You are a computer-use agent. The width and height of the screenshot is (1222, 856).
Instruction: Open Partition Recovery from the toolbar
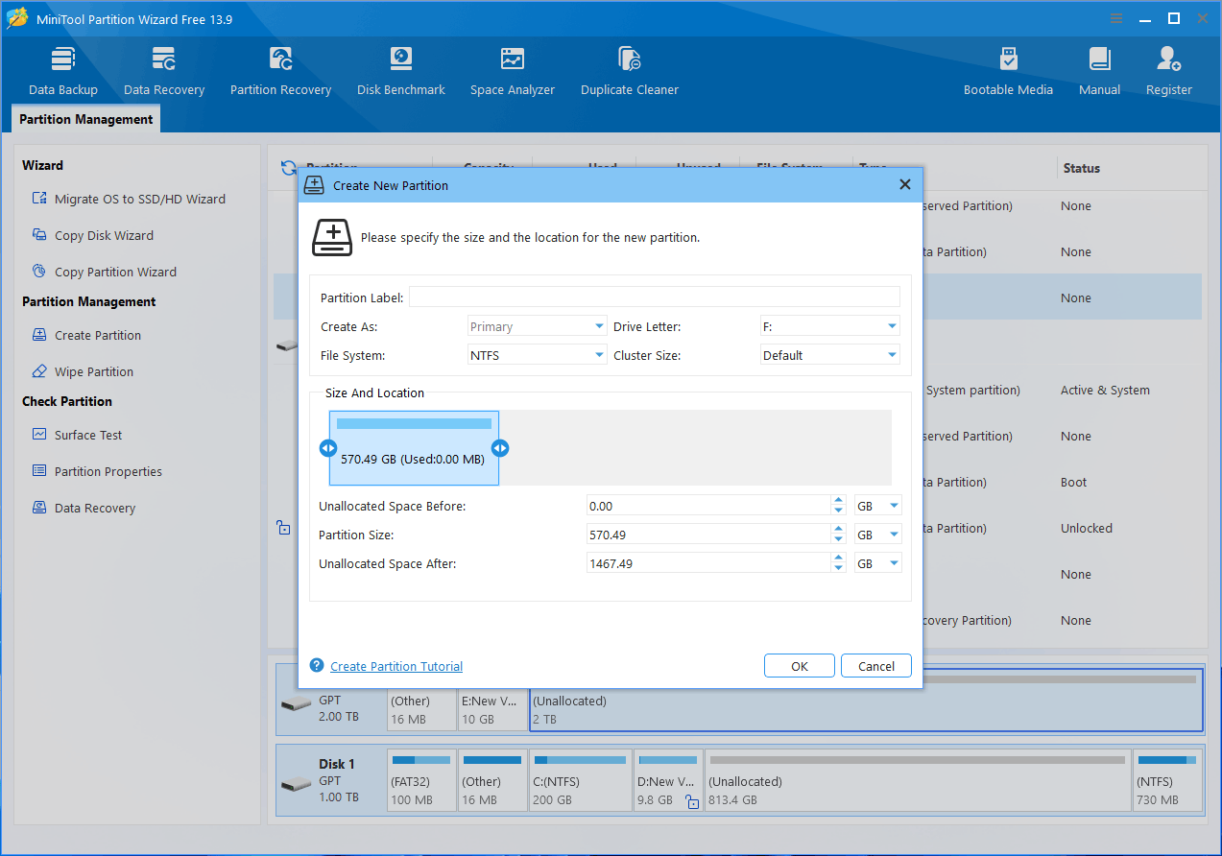pyautogui.click(x=280, y=71)
